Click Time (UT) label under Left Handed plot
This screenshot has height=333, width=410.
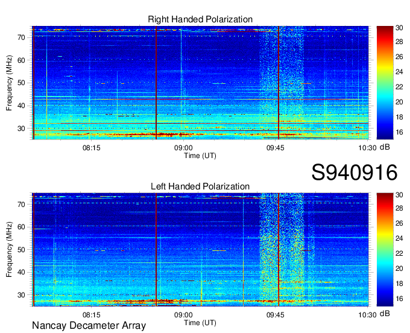tap(200, 323)
